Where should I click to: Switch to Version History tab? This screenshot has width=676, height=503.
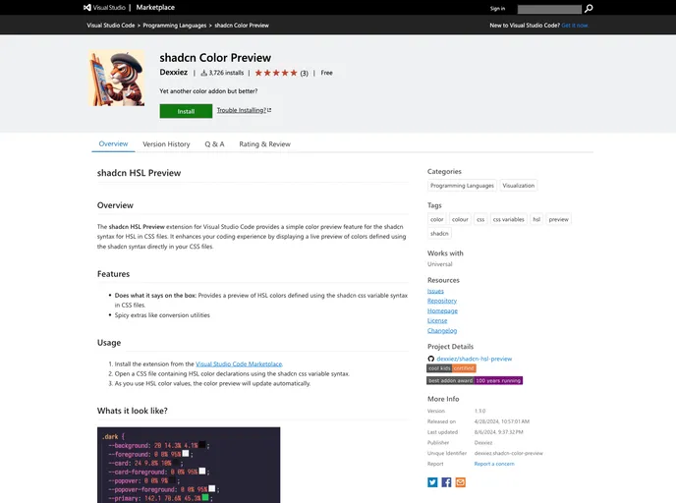(x=166, y=144)
